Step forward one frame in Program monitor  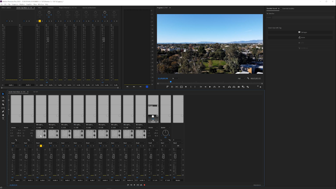click(x=219, y=87)
